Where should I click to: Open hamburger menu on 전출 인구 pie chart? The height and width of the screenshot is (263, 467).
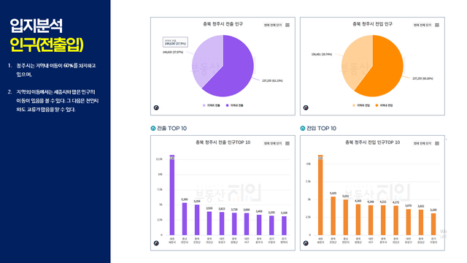[287, 25]
